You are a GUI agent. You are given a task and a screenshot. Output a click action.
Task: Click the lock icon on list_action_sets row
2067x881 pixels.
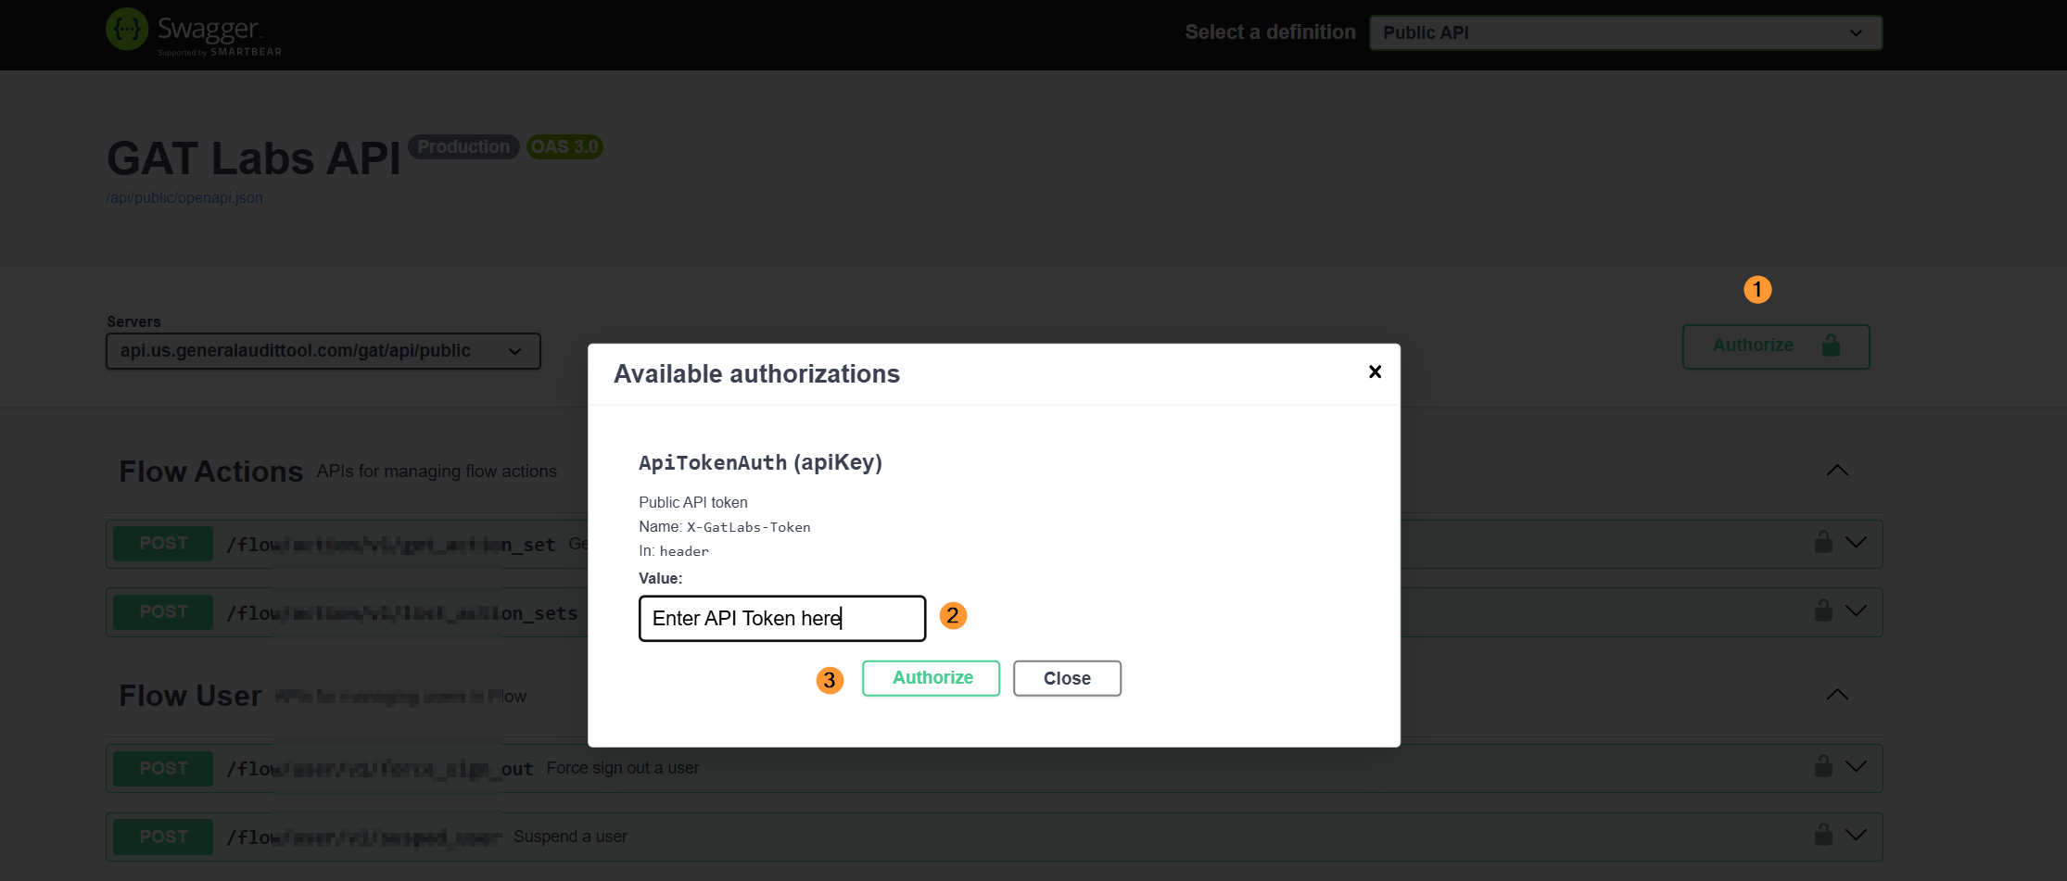tap(1823, 610)
